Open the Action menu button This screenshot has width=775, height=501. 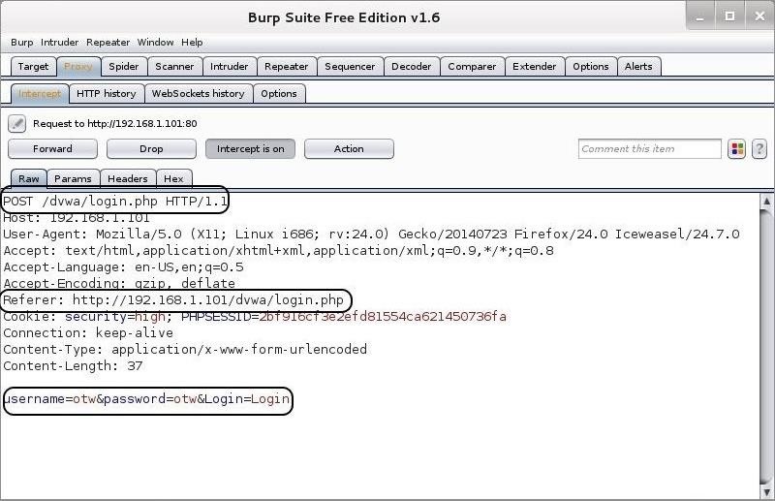349,149
